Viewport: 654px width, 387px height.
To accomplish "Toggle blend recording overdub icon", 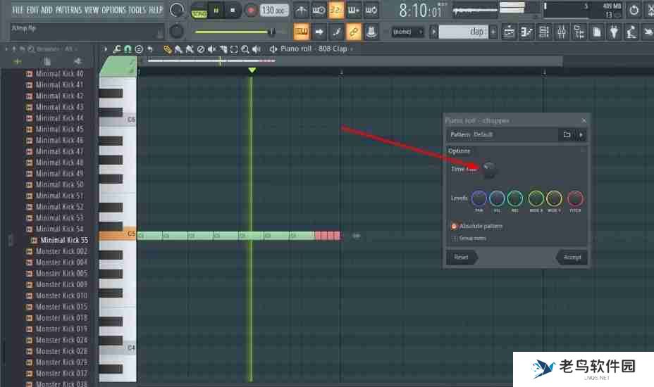I will pos(354,11).
